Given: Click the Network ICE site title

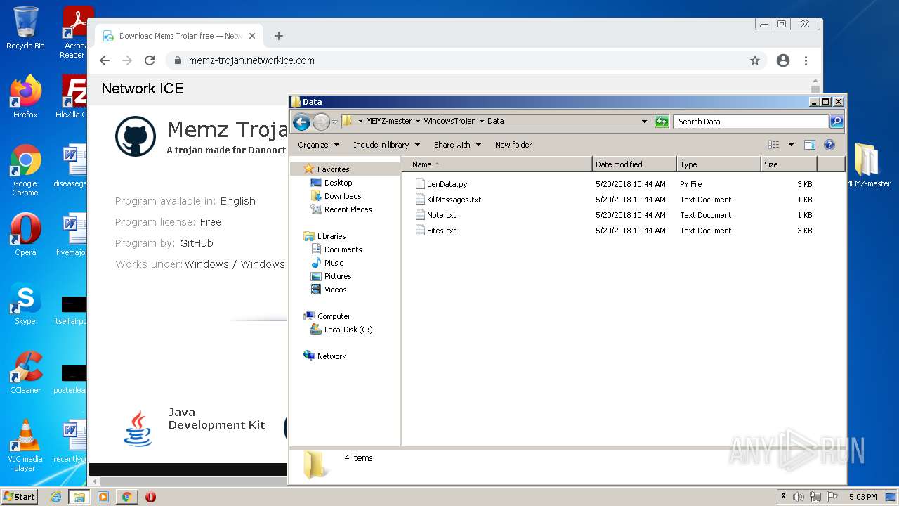Looking at the screenshot, I should (143, 89).
